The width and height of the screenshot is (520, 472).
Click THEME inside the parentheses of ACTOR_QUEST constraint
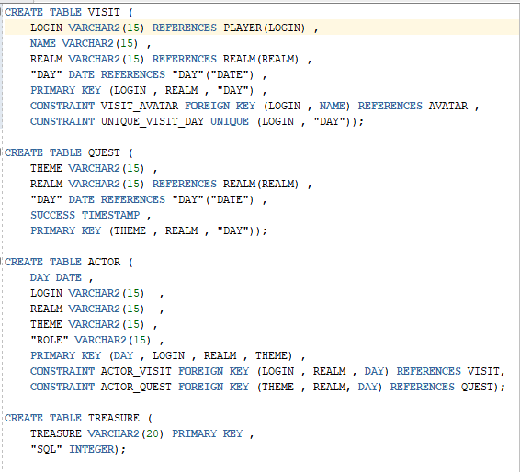tap(277, 388)
